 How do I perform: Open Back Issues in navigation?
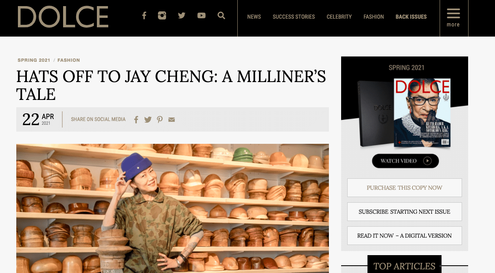tap(411, 17)
